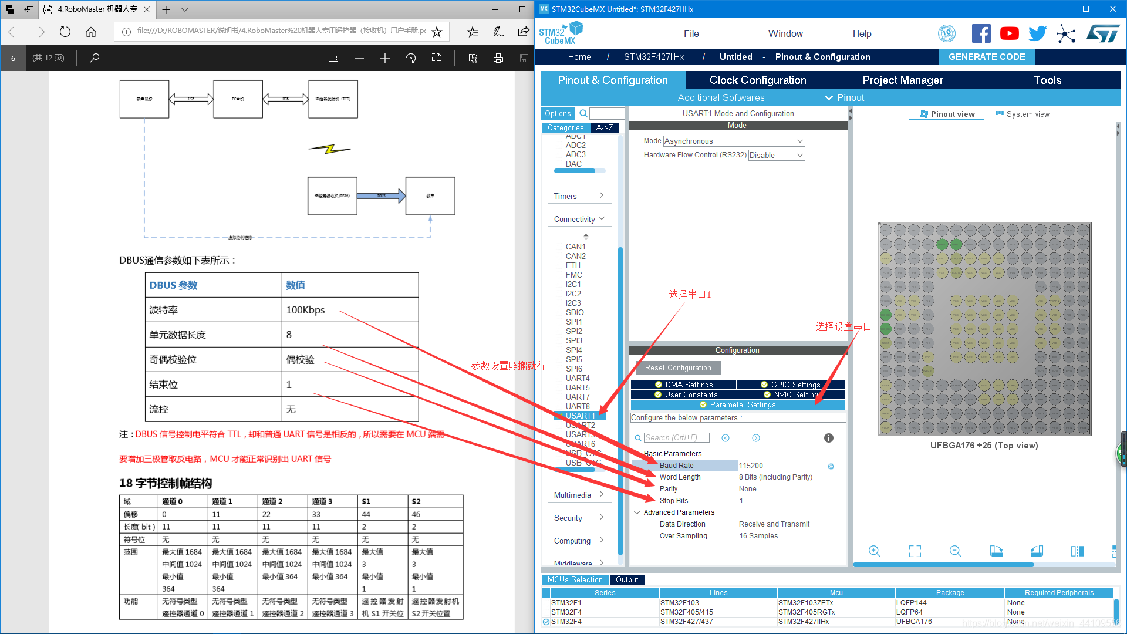Rotate chip view counterclockwise
This screenshot has width=1127, height=634.
[x=1037, y=551]
